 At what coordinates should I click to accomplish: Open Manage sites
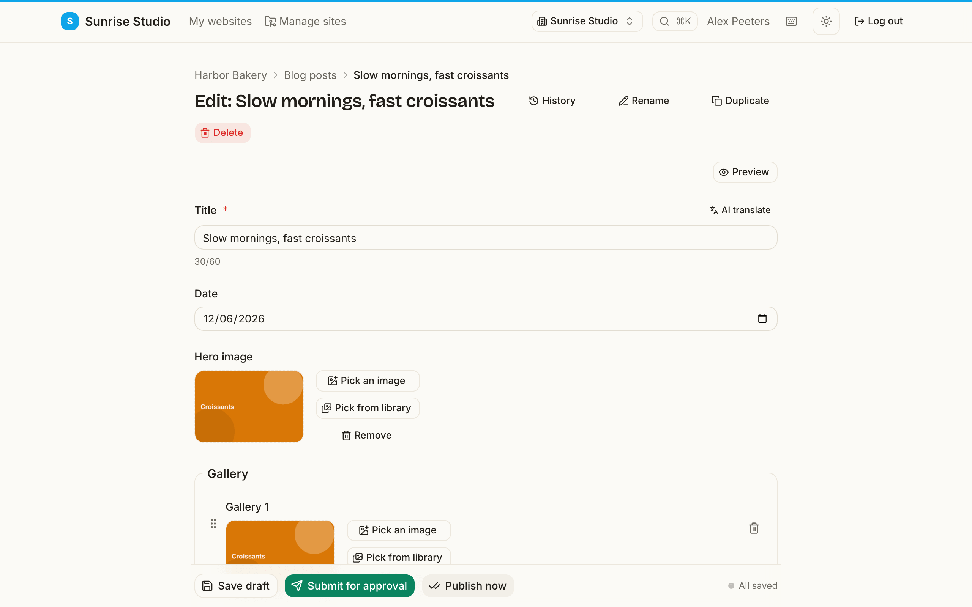tap(305, 21)
